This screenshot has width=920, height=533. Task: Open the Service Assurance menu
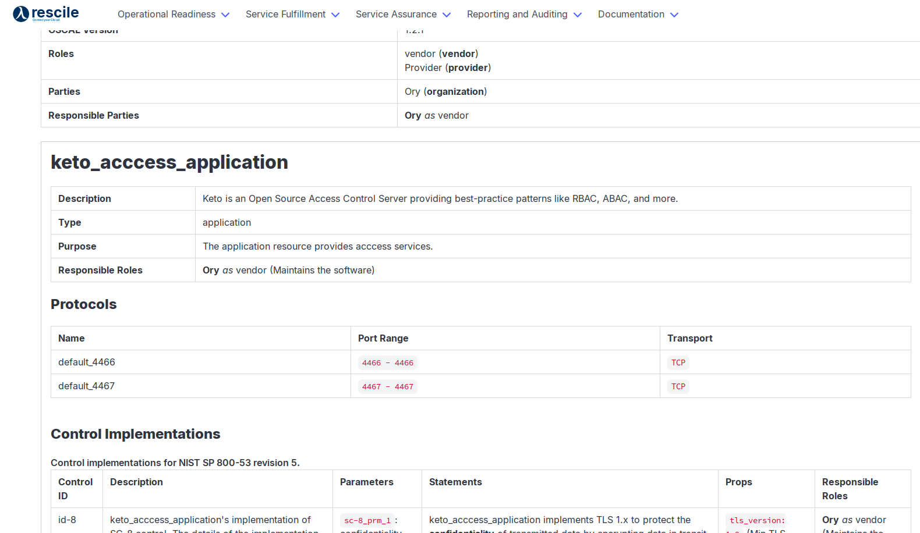pyautogui.click(x=396, y=15)
